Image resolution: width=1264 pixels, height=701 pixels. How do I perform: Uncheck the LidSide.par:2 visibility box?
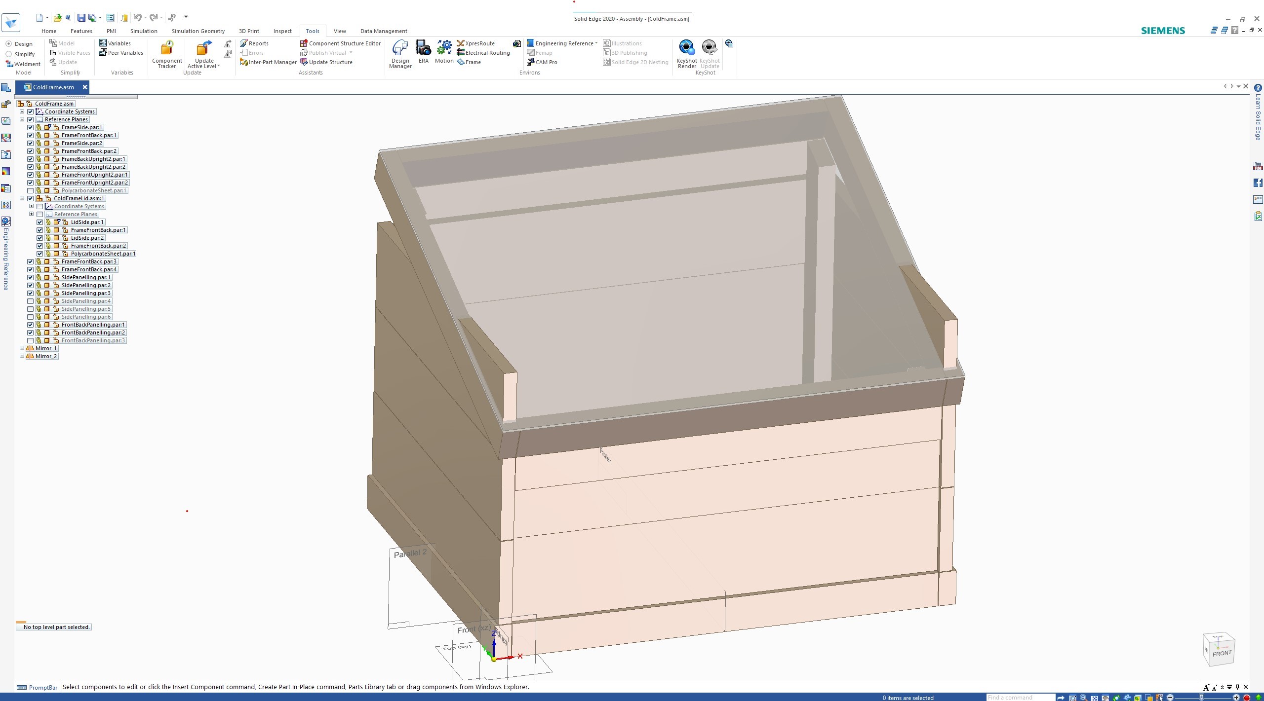point(40,238)
